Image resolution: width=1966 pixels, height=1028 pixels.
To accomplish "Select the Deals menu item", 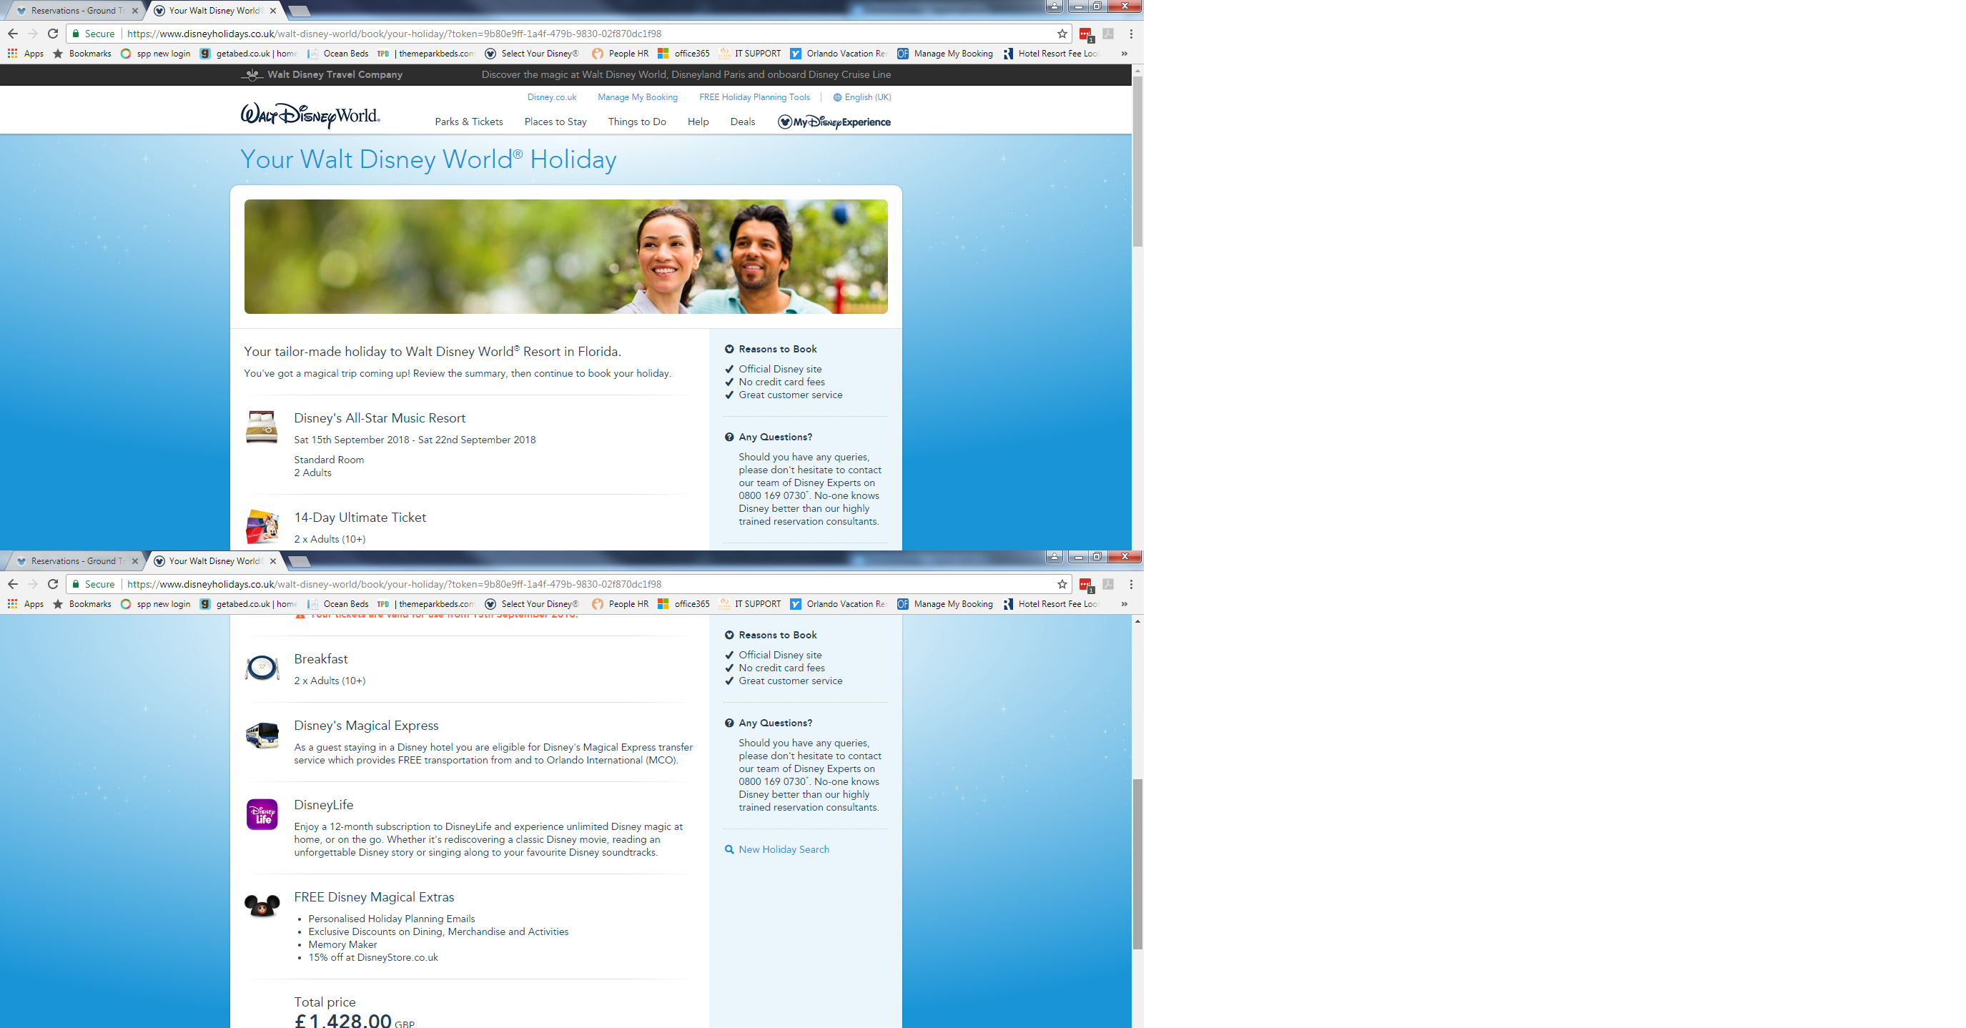I will pyautogui.click(x=742, y=122).
